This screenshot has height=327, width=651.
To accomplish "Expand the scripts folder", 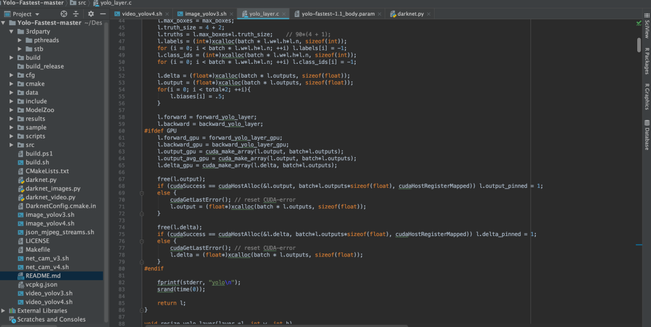I will click(x=11, y=136).
